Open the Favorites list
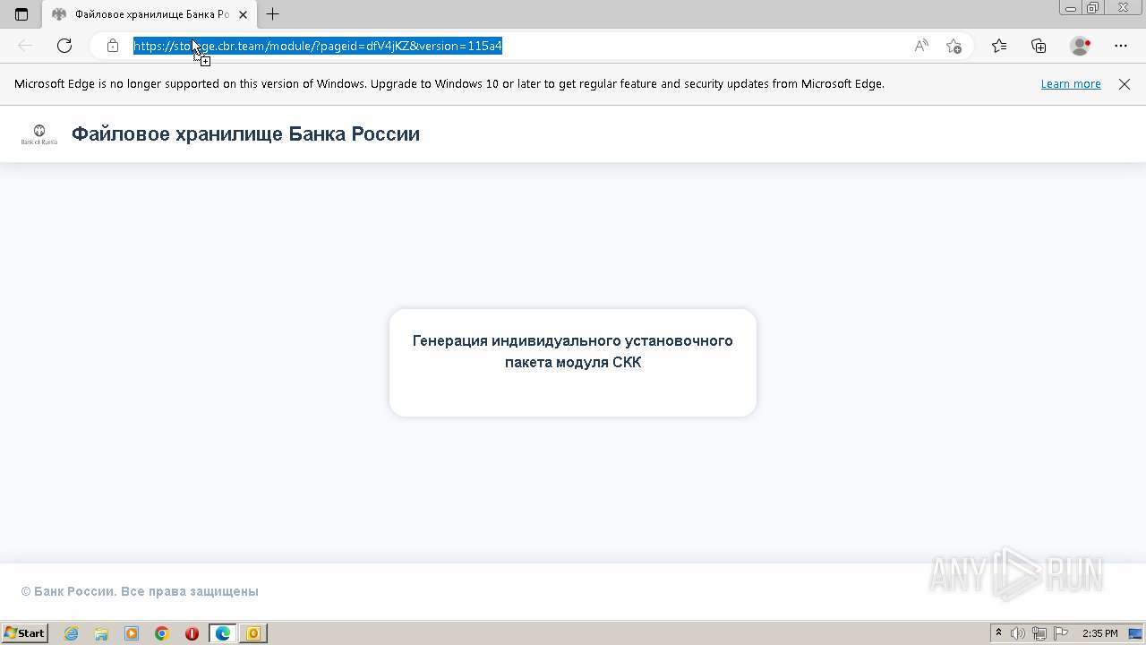This screenshot has width=1146, height=645. click(999, 46)
